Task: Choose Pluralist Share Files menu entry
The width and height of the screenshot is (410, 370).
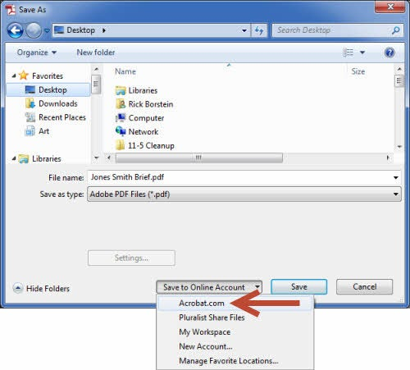Action: (212, 317)
